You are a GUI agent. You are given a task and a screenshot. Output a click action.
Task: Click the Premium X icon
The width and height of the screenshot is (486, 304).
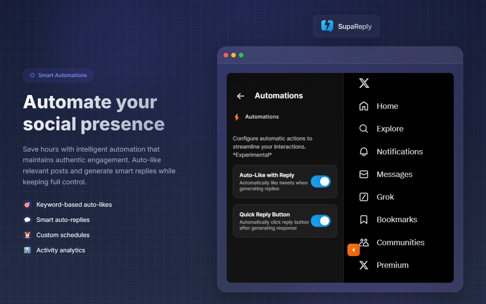364,265
